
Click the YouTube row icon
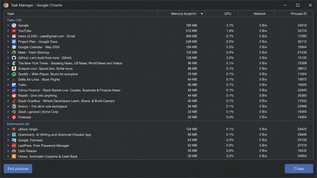pos(14,31)
